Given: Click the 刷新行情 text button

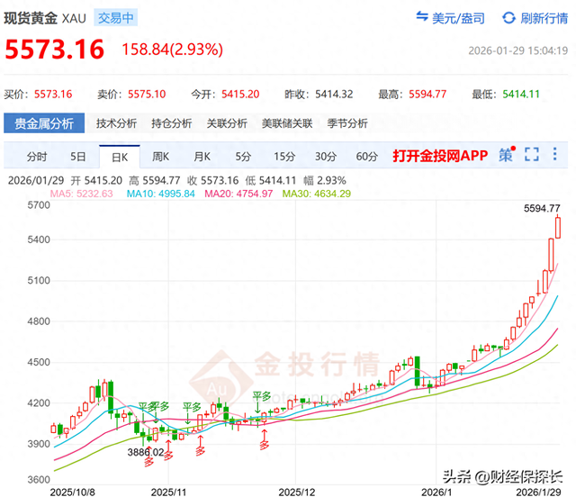Looking at the screenshot, I should [x=544, y=18].
